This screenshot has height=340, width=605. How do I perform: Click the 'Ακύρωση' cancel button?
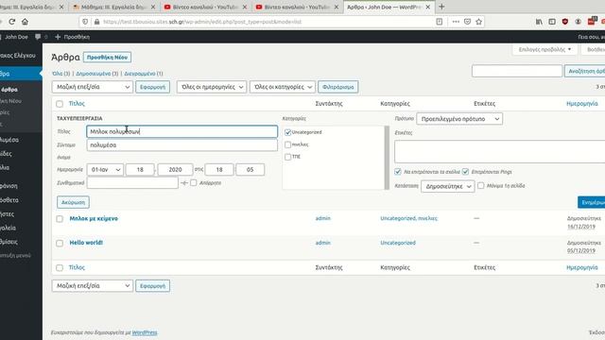[x=73, y=202]
